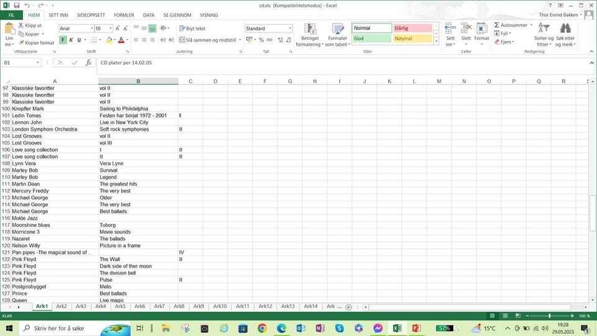Adjust the zoom slider handle
This screenshot has height=336, width=597.
[x=549, y=316]
